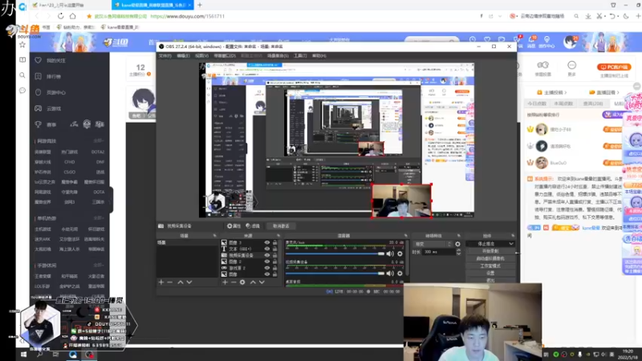The width and height of the screenshot is (642, 361).
Task: Toggle visibility eye for 文本 (GDI+) source
Action: point(267,249)
